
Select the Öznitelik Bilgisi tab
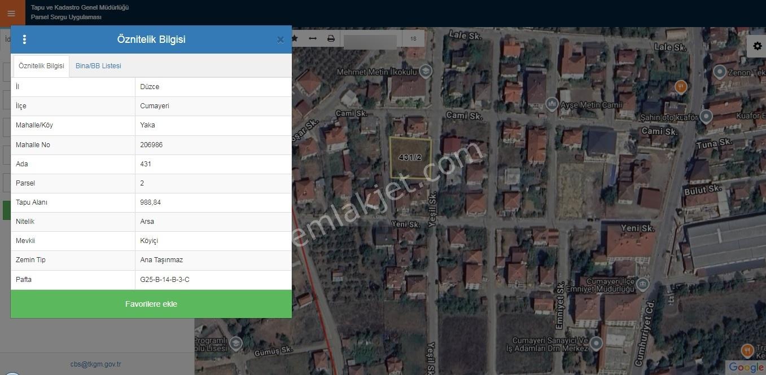pyautogui.click(x=41, y=66)
